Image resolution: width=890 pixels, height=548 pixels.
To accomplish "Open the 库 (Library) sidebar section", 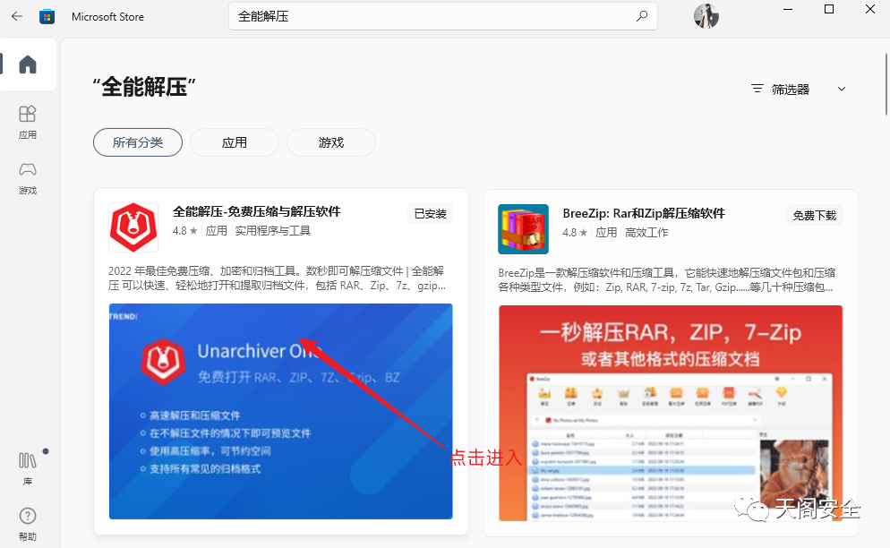I will point(27,468).
